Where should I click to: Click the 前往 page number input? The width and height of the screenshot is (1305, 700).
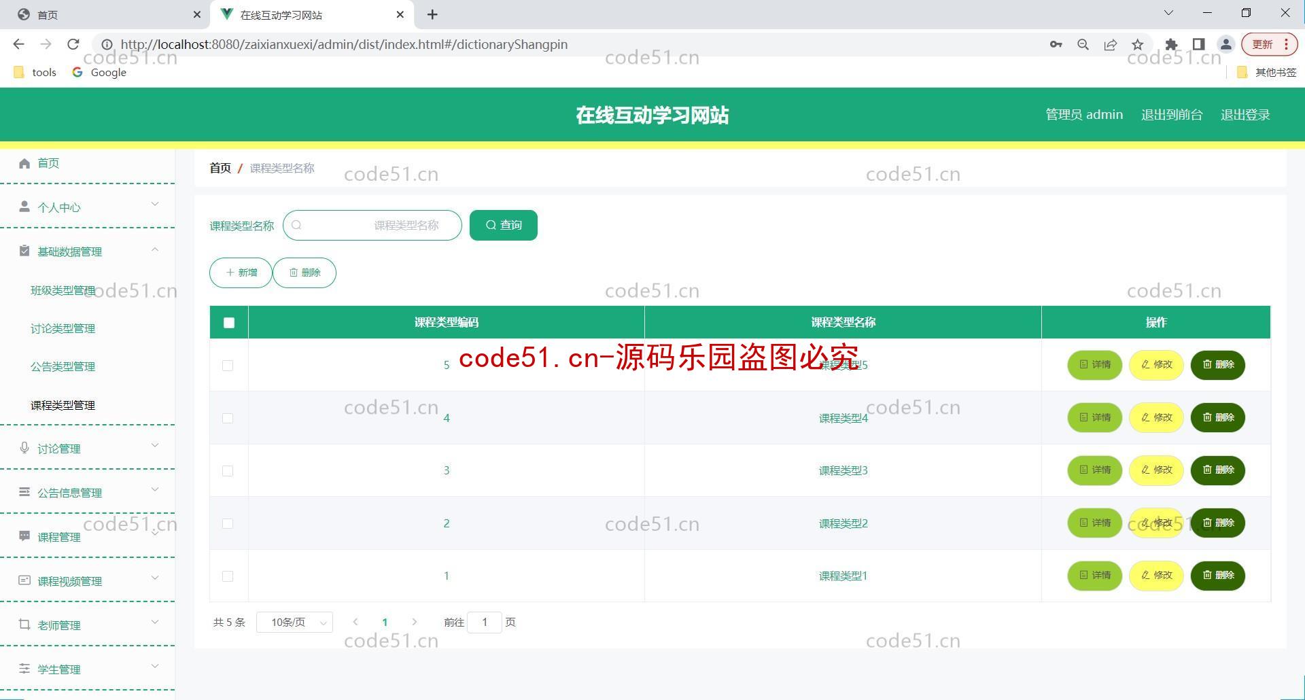point(485,622)
